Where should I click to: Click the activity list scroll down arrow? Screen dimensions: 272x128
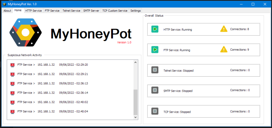pos(135,117)
